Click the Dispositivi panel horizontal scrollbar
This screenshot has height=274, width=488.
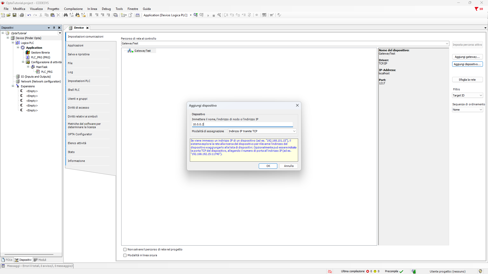click(x=29, y=254)
